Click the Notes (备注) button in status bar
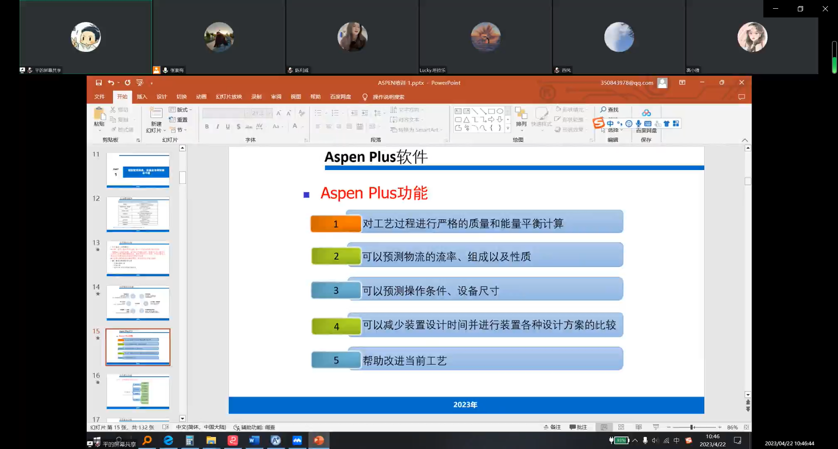 point(552,427)
